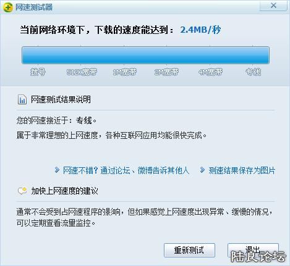Screen dimensions: 290x266
Task: Open the 测速结果保存为图片 link
Action: click(242, 170)
